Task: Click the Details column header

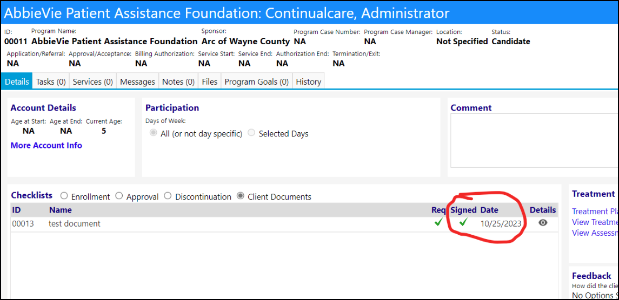Action: click(x=543, y=210)
